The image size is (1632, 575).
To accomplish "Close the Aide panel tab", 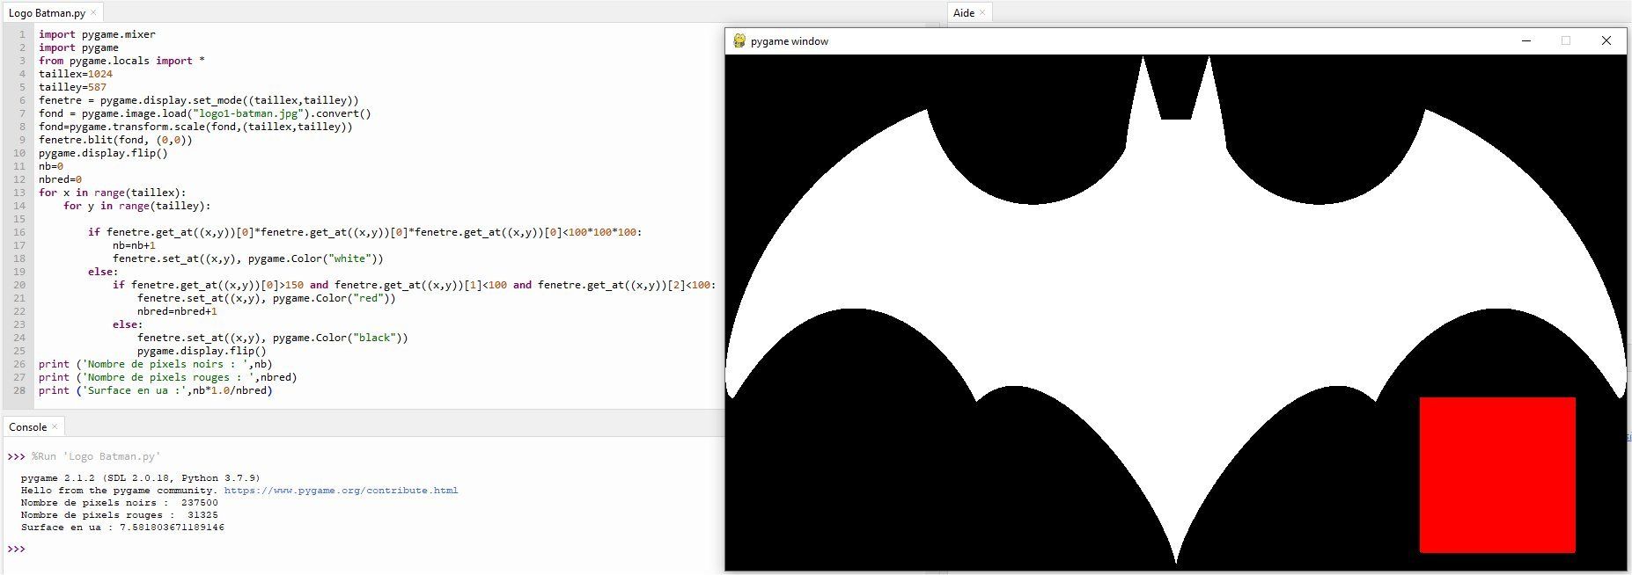I will point(982,13).
